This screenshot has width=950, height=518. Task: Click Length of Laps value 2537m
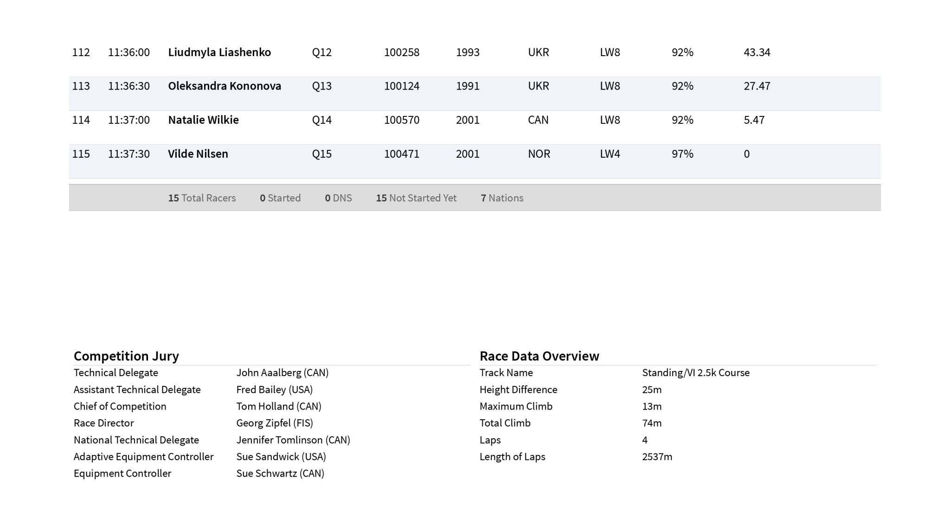pos(657,457)
